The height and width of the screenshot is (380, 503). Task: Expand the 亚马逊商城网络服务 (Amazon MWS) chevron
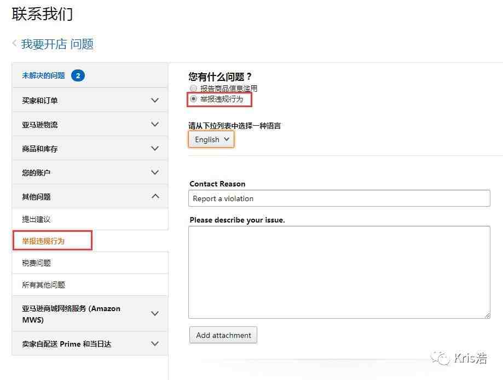[154, 314]
